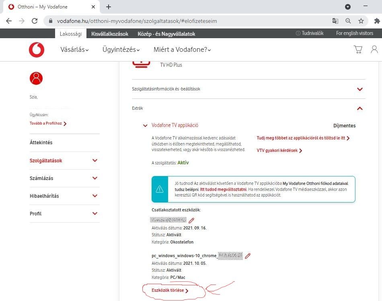
Task: Open the extensions puzzle icon
Action: tap(377, 21)
